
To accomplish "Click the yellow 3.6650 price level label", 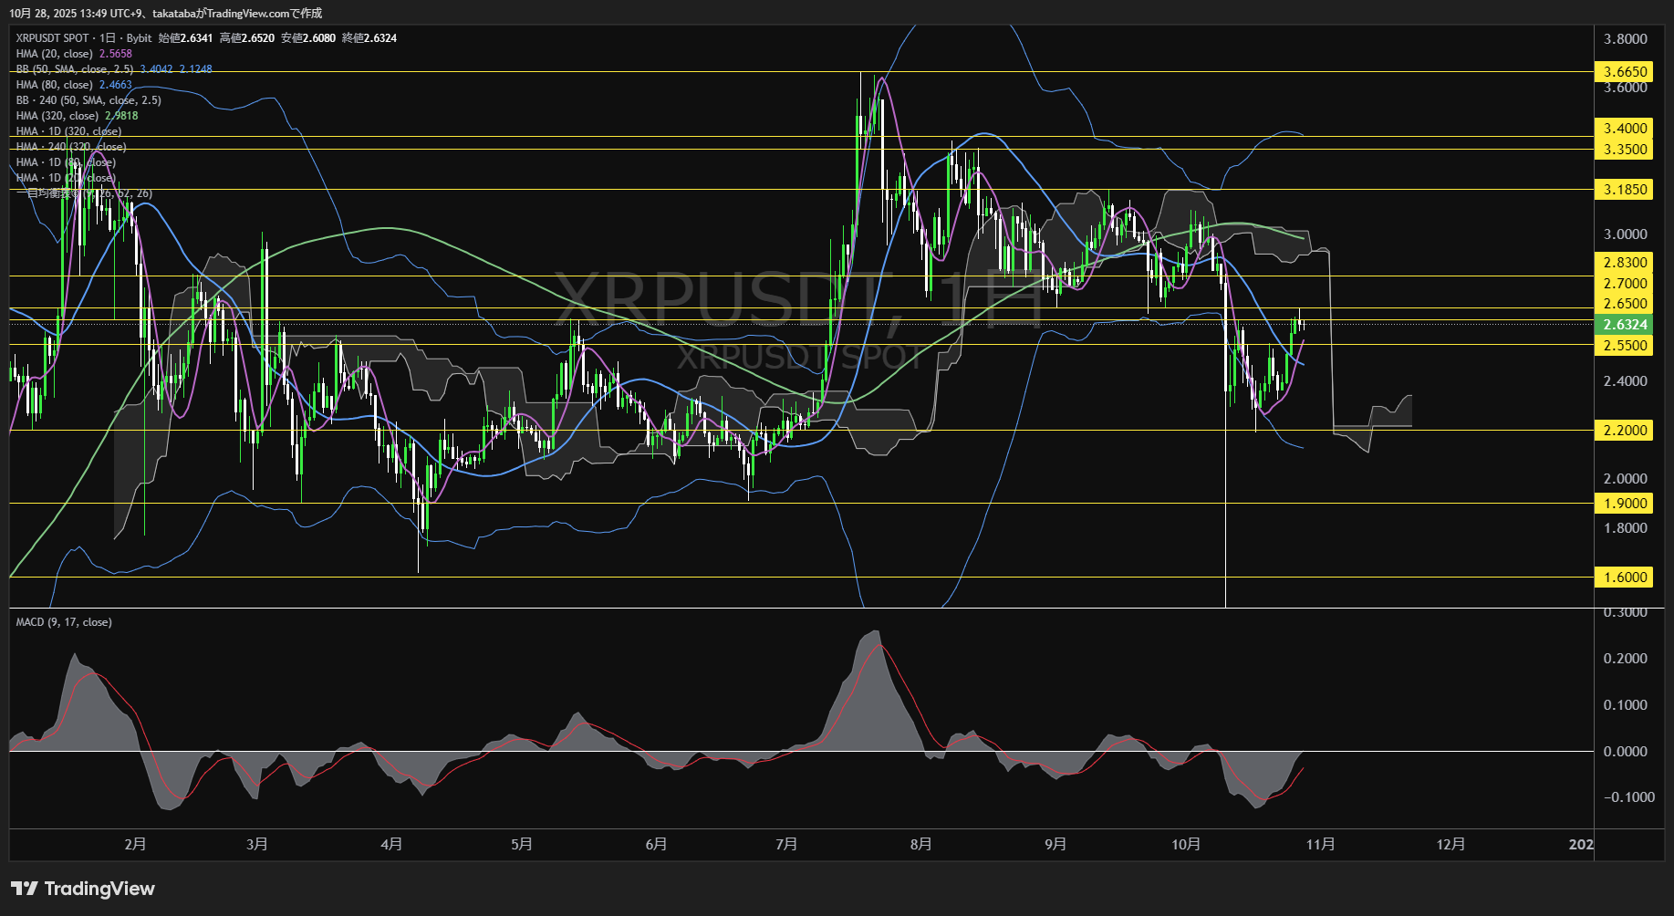I will coord(1625,72).
